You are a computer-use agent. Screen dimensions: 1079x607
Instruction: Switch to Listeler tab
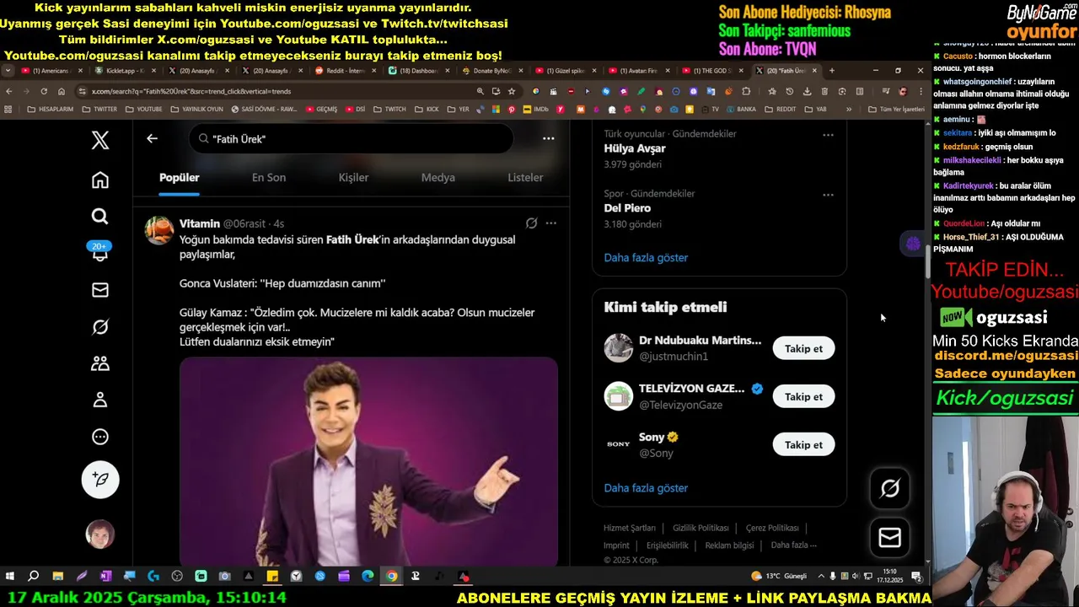[x=525, y=177]
